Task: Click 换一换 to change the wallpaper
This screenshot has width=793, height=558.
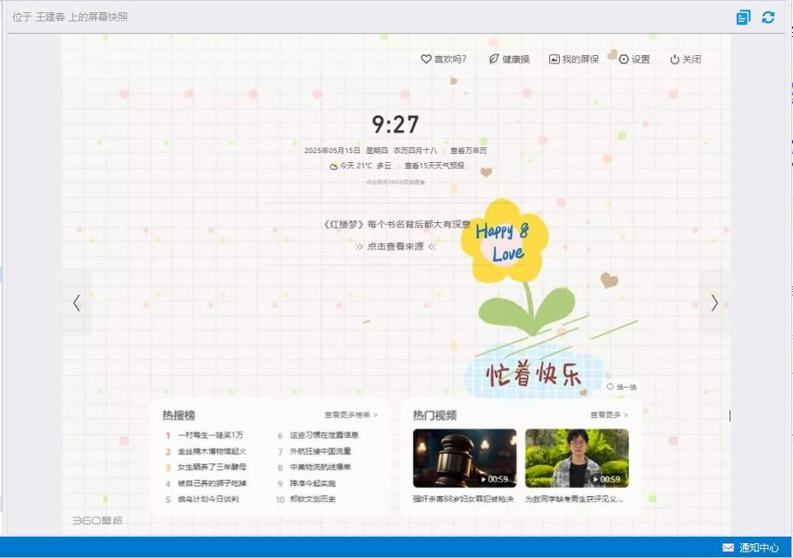Action: click(622, 387)
